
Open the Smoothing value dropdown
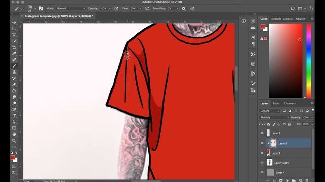tap(177, 9)
